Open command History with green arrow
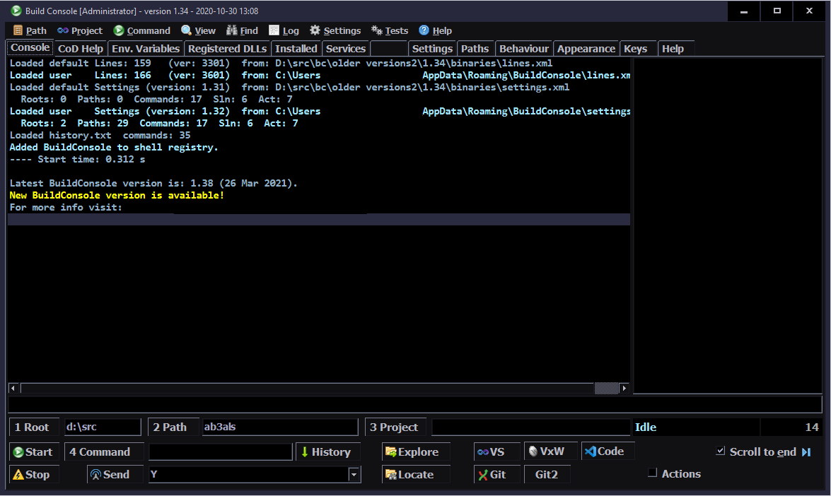Viewport: 831px width, 496px height. [x=327, y=452]
